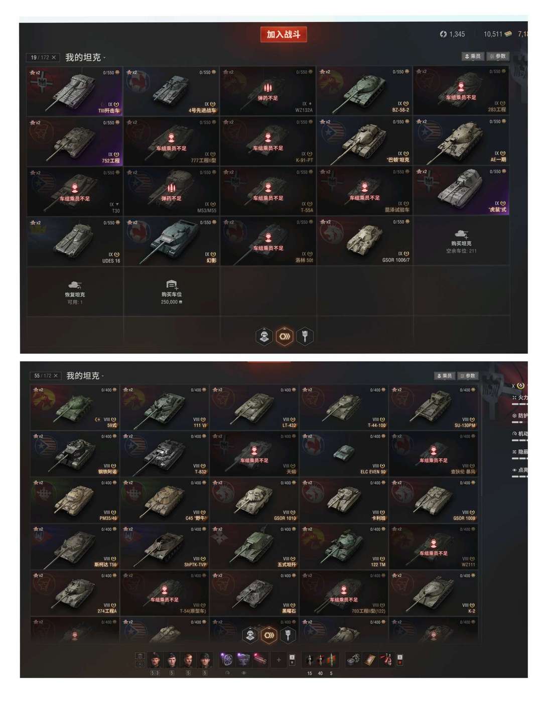The image size is (542, 715).
Task: Clear the 19/172 tank filter with X
Action: click(x=54, y=57)
